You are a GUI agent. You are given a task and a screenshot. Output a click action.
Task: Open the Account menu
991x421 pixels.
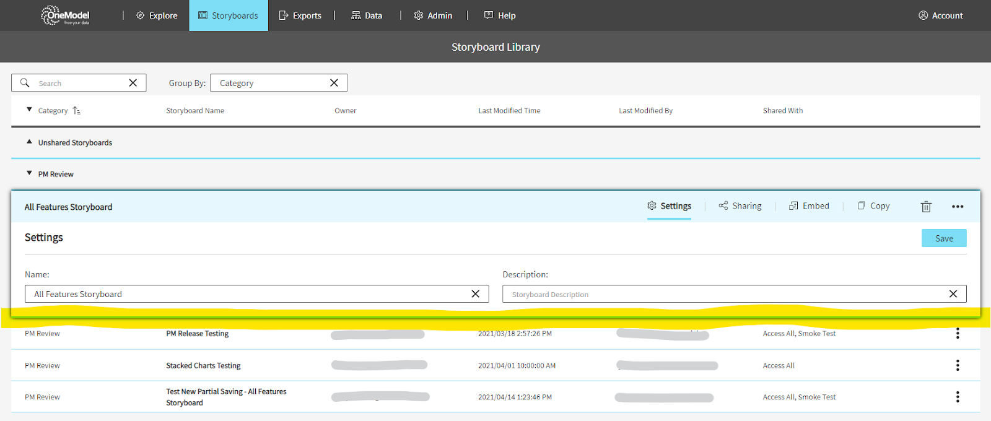(940, 15)
